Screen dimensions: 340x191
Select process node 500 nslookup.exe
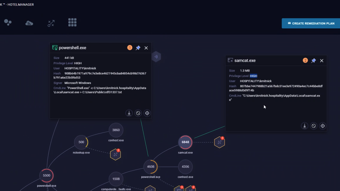(81, 142)
